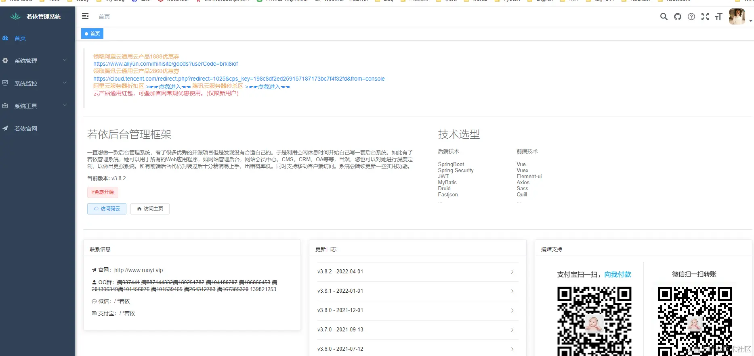Image resolution: width=754 pixels, height=356 pixels.
Task: Open http://www.ruoyi.vip official site link
Action: pos(139,270)
